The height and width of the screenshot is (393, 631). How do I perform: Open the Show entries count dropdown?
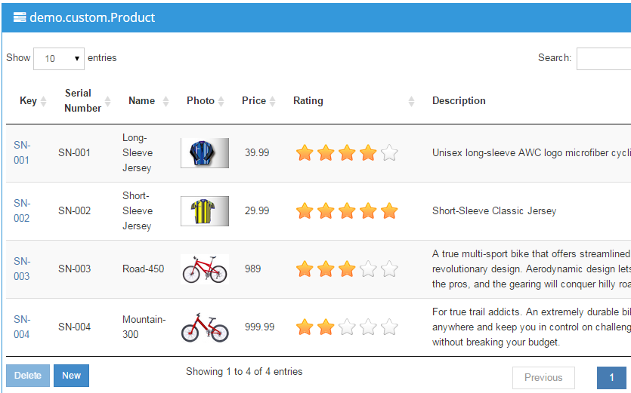(59, 59)
